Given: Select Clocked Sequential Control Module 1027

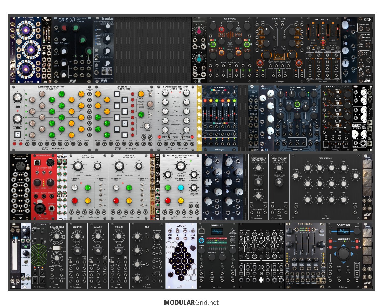Looking at the screenshot, I should 52,118.
